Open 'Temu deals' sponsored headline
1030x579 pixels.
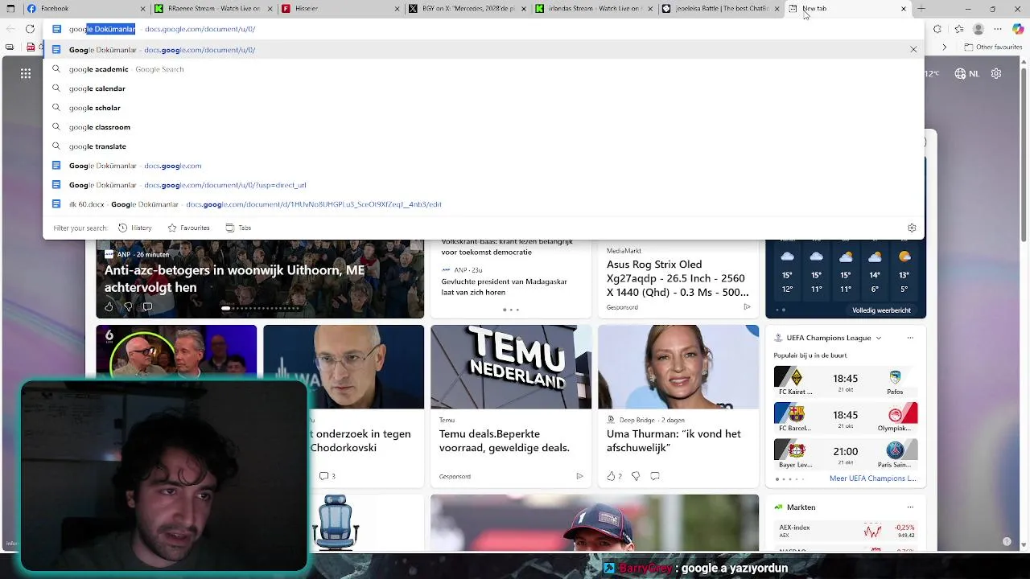point(504,441)
